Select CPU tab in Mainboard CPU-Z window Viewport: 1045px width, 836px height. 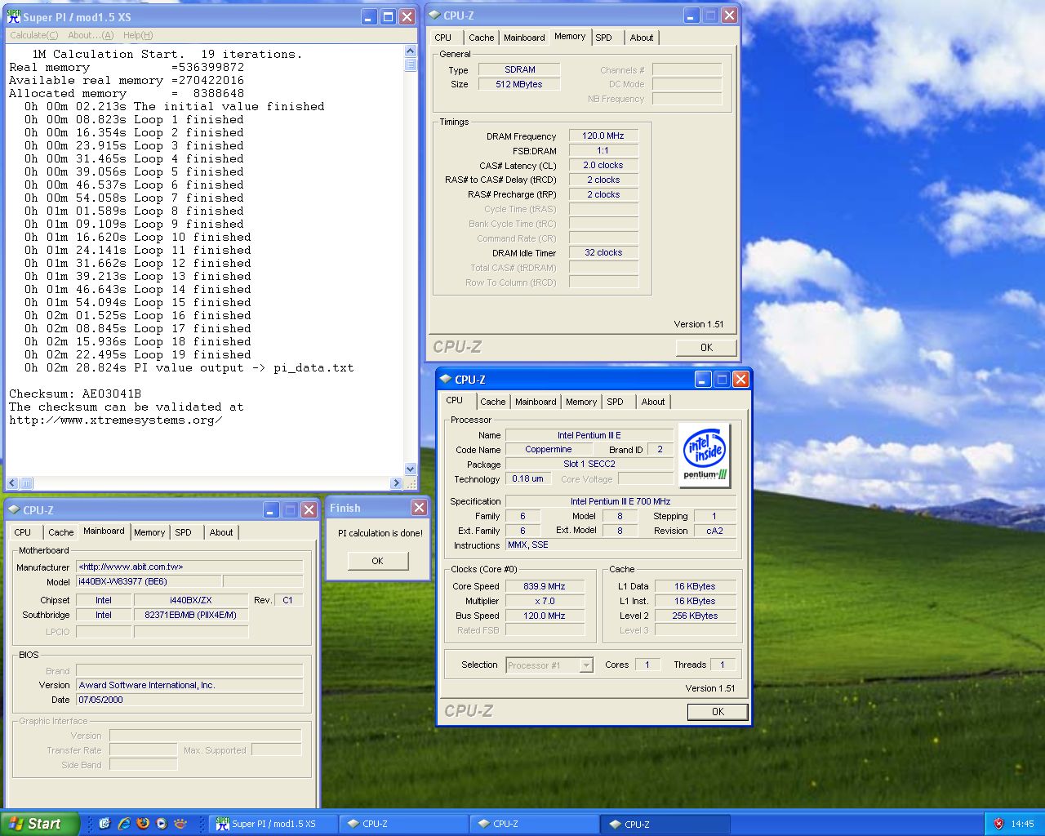point(23,532)
